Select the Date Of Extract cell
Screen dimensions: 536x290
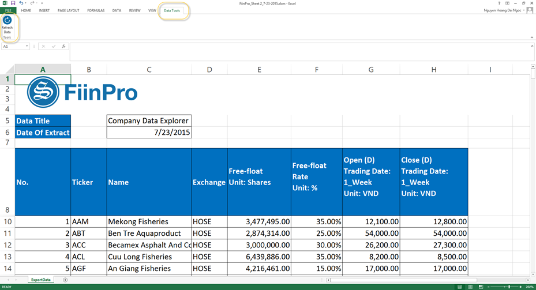[43, 133]
